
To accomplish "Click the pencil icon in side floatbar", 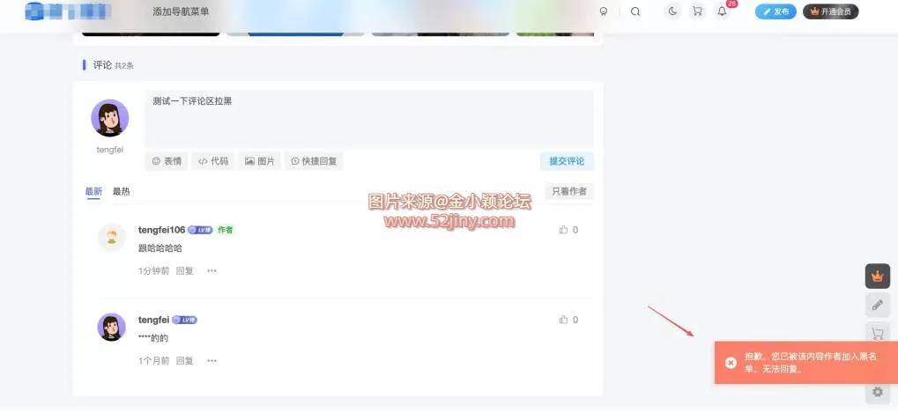I will [878, 305].
